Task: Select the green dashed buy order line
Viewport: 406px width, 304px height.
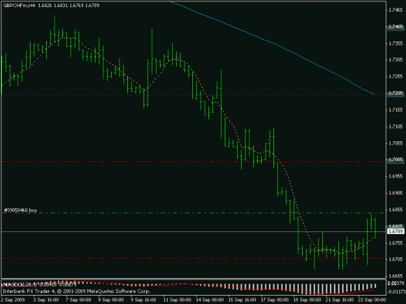Action: 194,213
